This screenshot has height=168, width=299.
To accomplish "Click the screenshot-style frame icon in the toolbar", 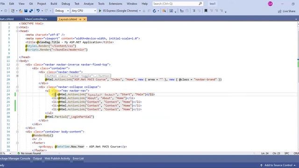I will 171,11.
